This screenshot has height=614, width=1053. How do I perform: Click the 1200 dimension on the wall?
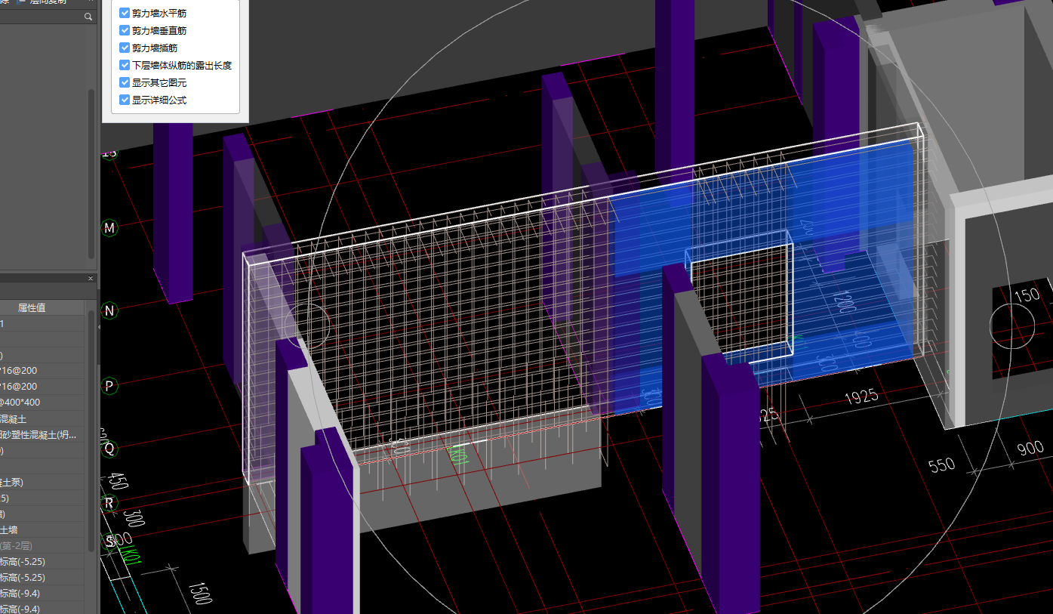click(844, 301)
